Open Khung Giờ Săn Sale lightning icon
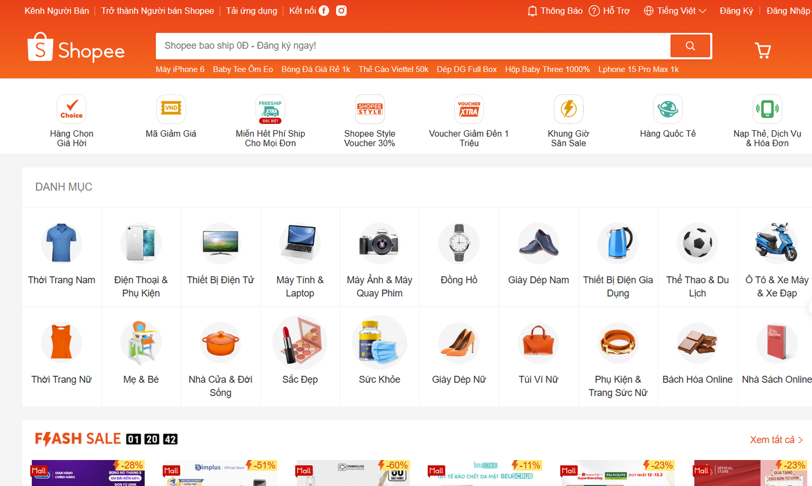This screenshot has width=812, height=486. click(568, 109)
